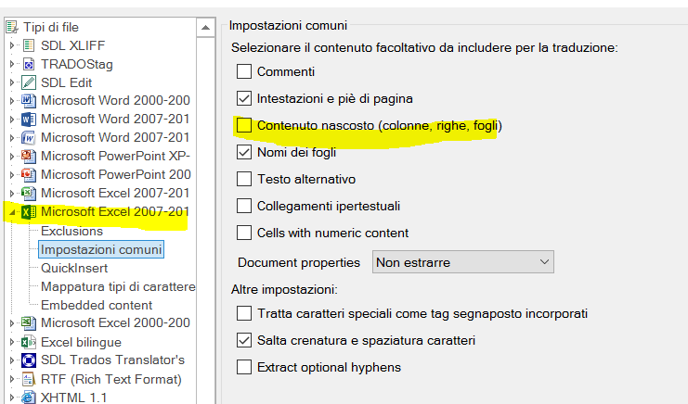
Task: Select the SDL Edit pencil icon
Action: (x=29, y=82)
